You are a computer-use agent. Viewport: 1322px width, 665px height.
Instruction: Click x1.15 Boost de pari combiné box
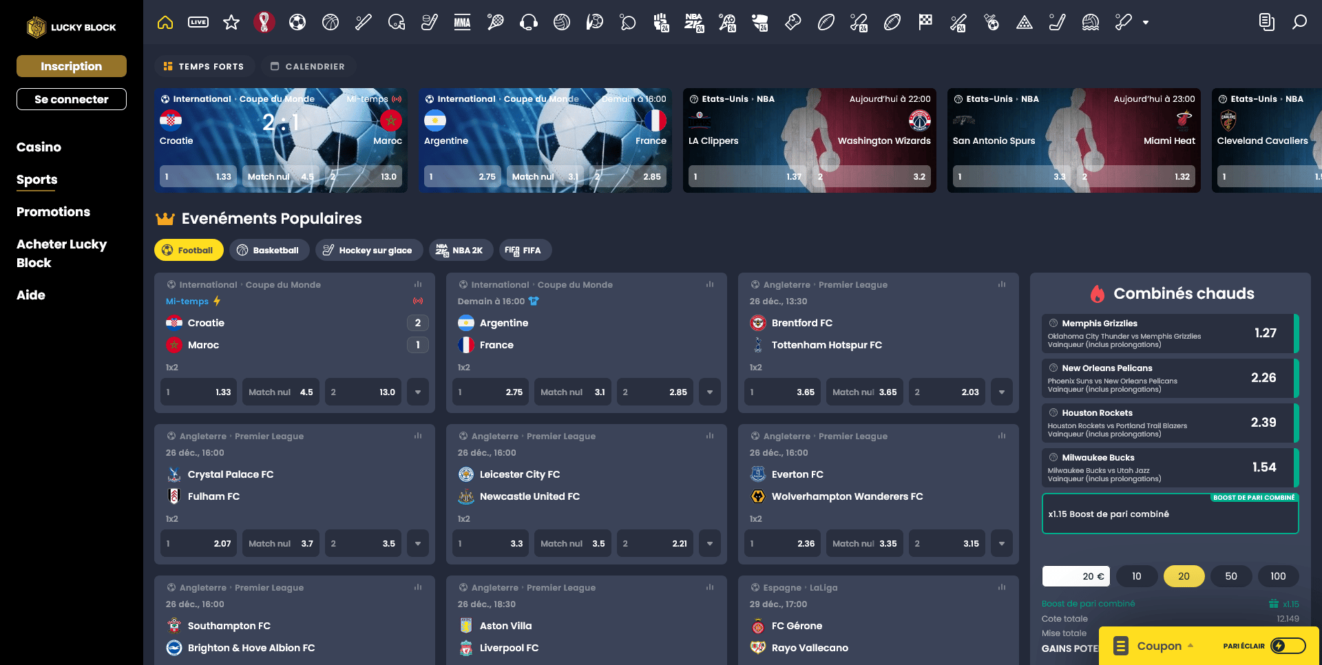[1170, 514]
